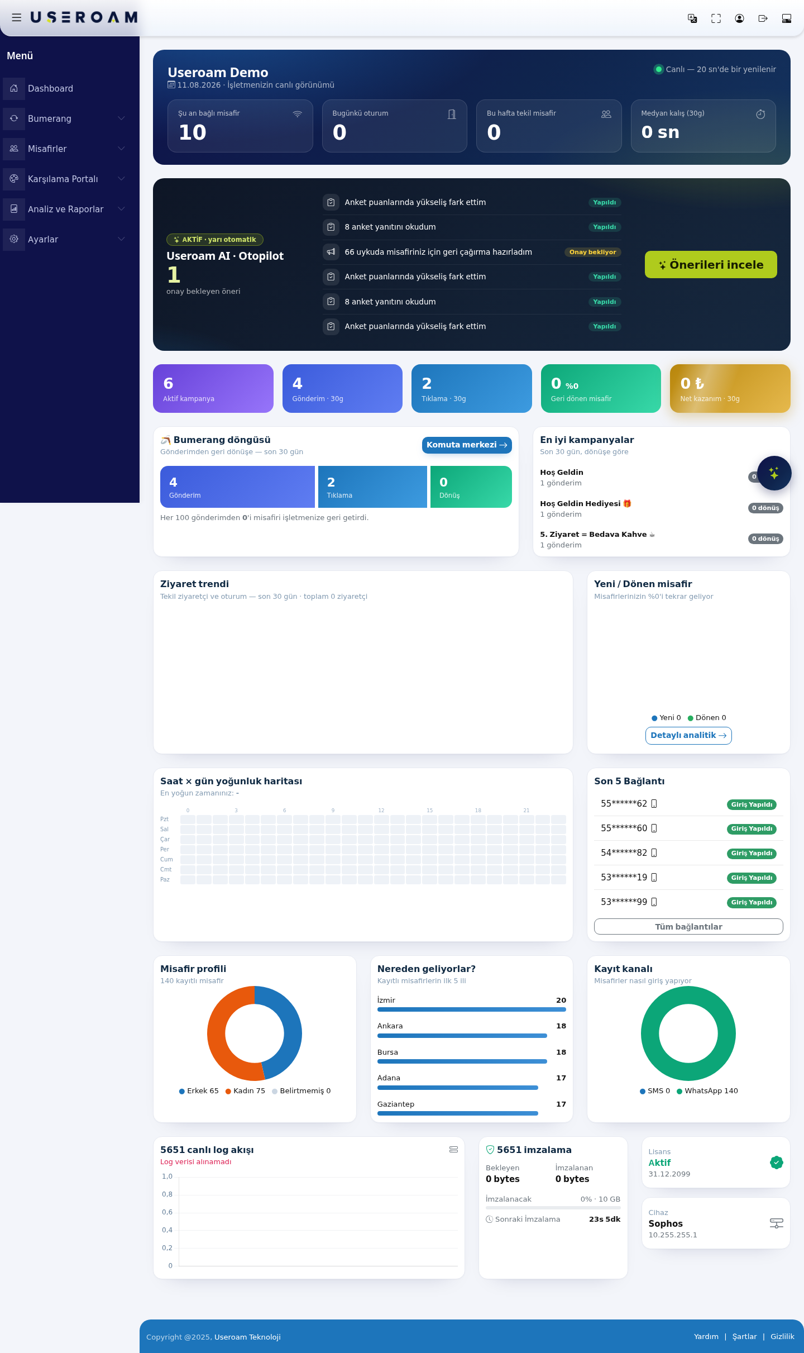This screenshot has width=804, height=1353.
Task: Click people icon on weekly unique guests card
Action: [x=606, y=114]
